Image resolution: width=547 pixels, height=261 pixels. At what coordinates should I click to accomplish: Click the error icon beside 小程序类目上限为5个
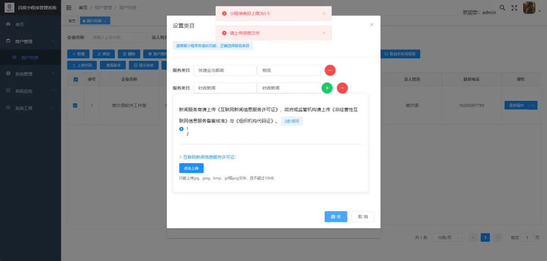224,14
